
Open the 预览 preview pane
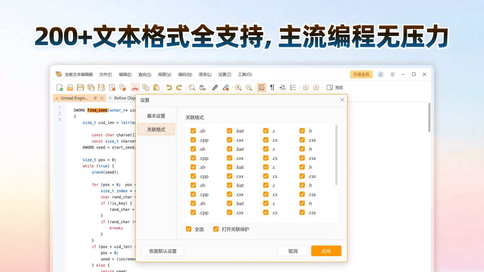pos(333,87)
